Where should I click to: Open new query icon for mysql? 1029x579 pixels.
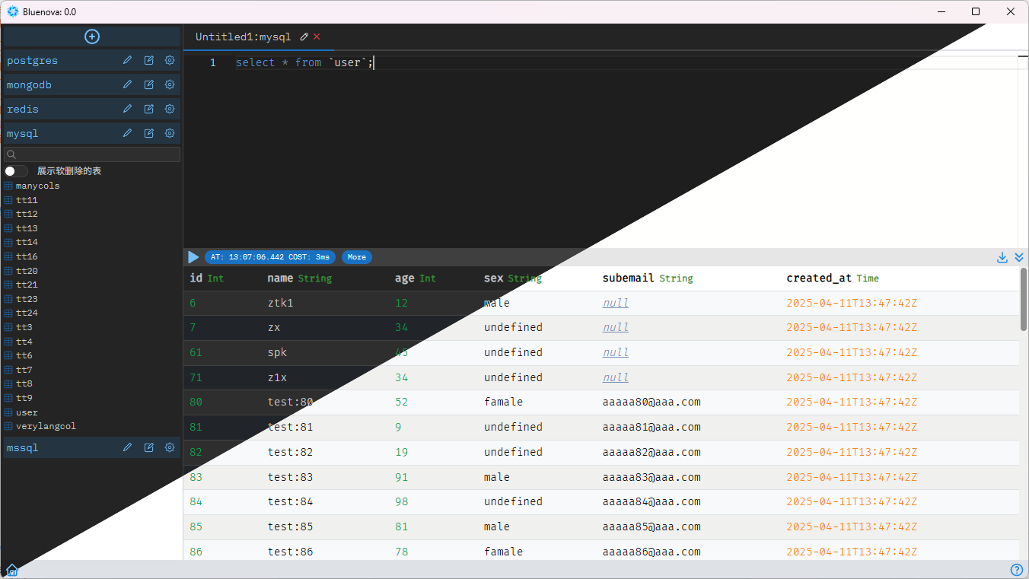(149, 133)
